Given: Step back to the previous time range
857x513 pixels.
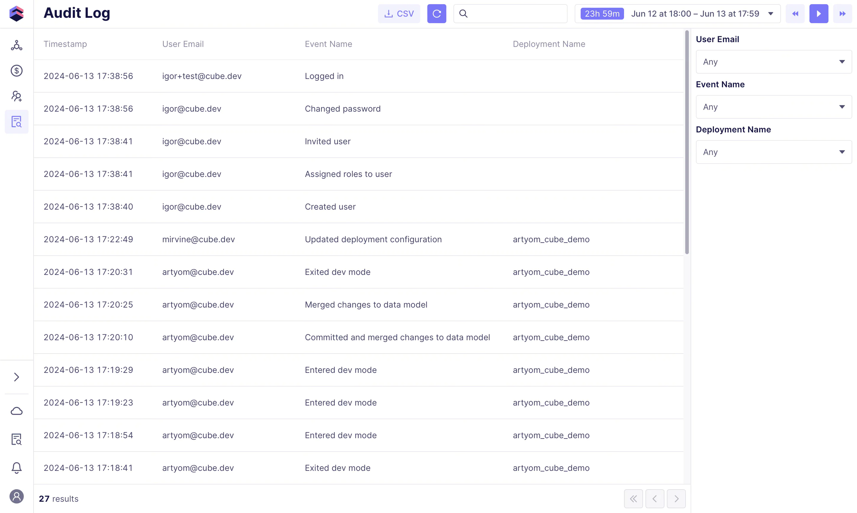Looking at the screenshot, I should click(795, 14).
